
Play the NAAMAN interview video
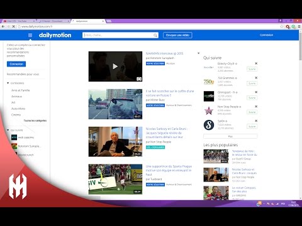pyautogui.click(x=115, y=67)
